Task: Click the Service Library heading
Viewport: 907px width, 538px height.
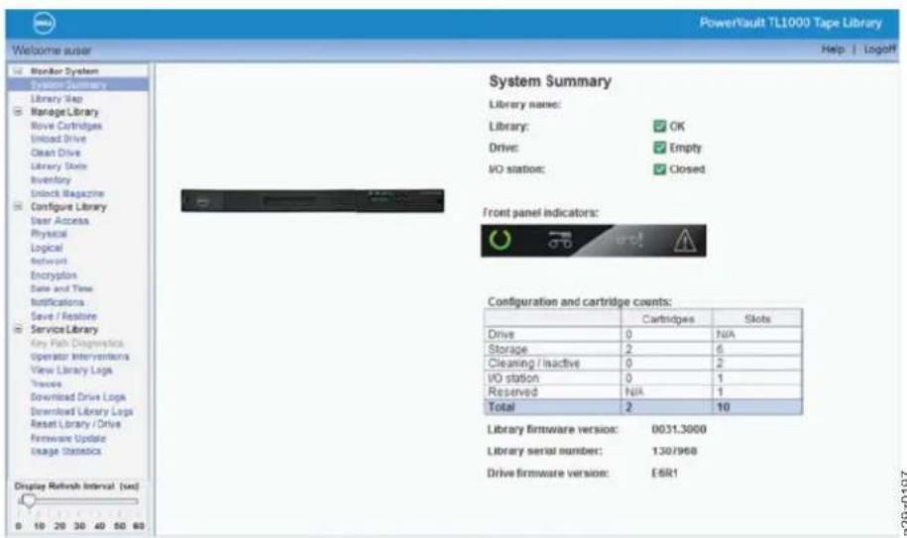Action: [x=64, y=329]
